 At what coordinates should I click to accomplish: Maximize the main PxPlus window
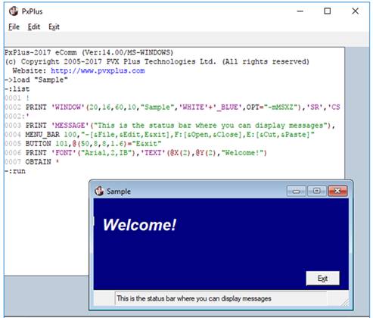[328, 11]
